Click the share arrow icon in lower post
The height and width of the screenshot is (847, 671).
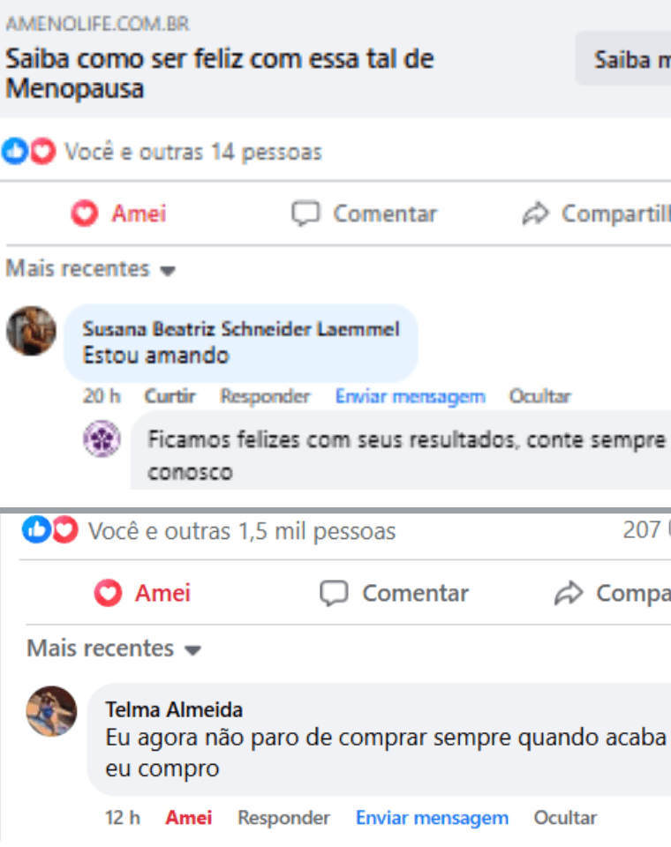coord(567,594)
